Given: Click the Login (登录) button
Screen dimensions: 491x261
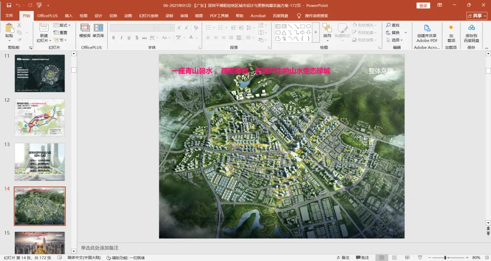Looking at the screenshot, I should point(423,5).
